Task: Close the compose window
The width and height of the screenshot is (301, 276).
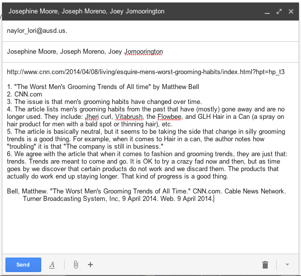Action: 291,11
